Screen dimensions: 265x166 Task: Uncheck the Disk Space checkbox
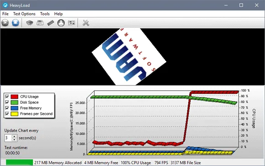click(x=7, y=102)
